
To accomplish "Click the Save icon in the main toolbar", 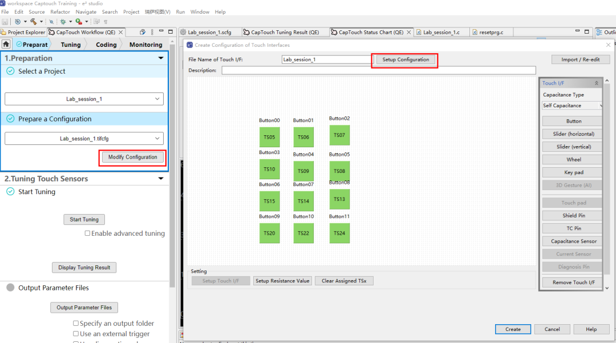I will point(5,22).
